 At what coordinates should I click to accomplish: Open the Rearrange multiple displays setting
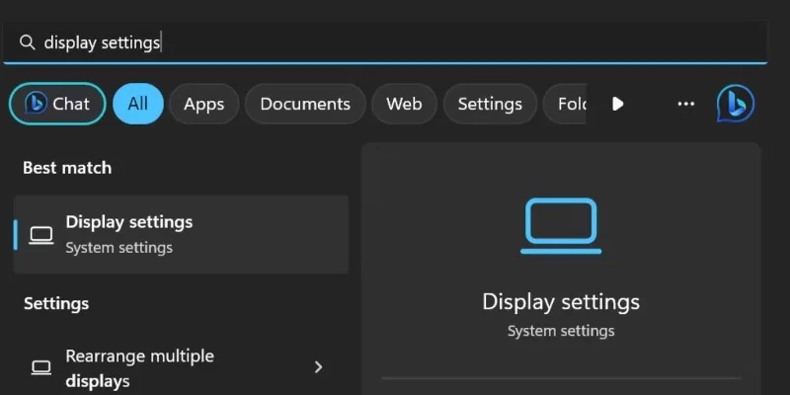click(x=181, y=367)
